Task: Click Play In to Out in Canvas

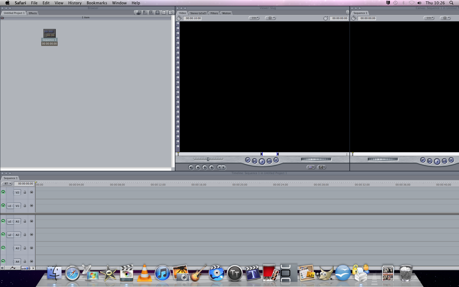Action: 430,161
